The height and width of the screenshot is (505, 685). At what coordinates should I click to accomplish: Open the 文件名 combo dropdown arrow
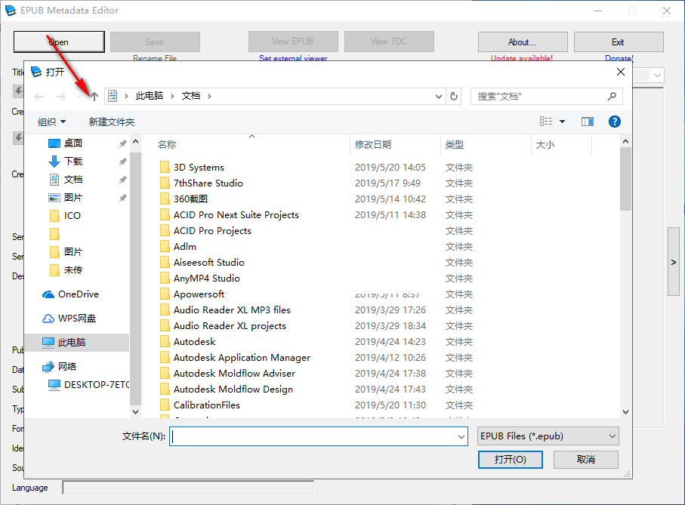461,436
